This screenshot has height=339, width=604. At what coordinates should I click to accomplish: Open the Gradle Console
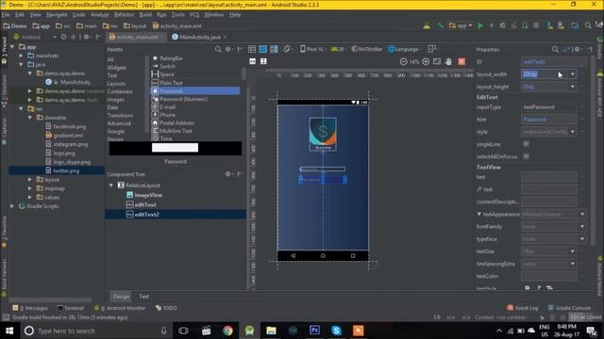pos(569,308)
